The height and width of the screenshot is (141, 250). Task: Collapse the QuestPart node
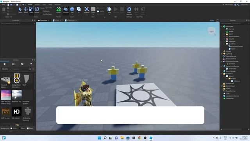[224, 44]
